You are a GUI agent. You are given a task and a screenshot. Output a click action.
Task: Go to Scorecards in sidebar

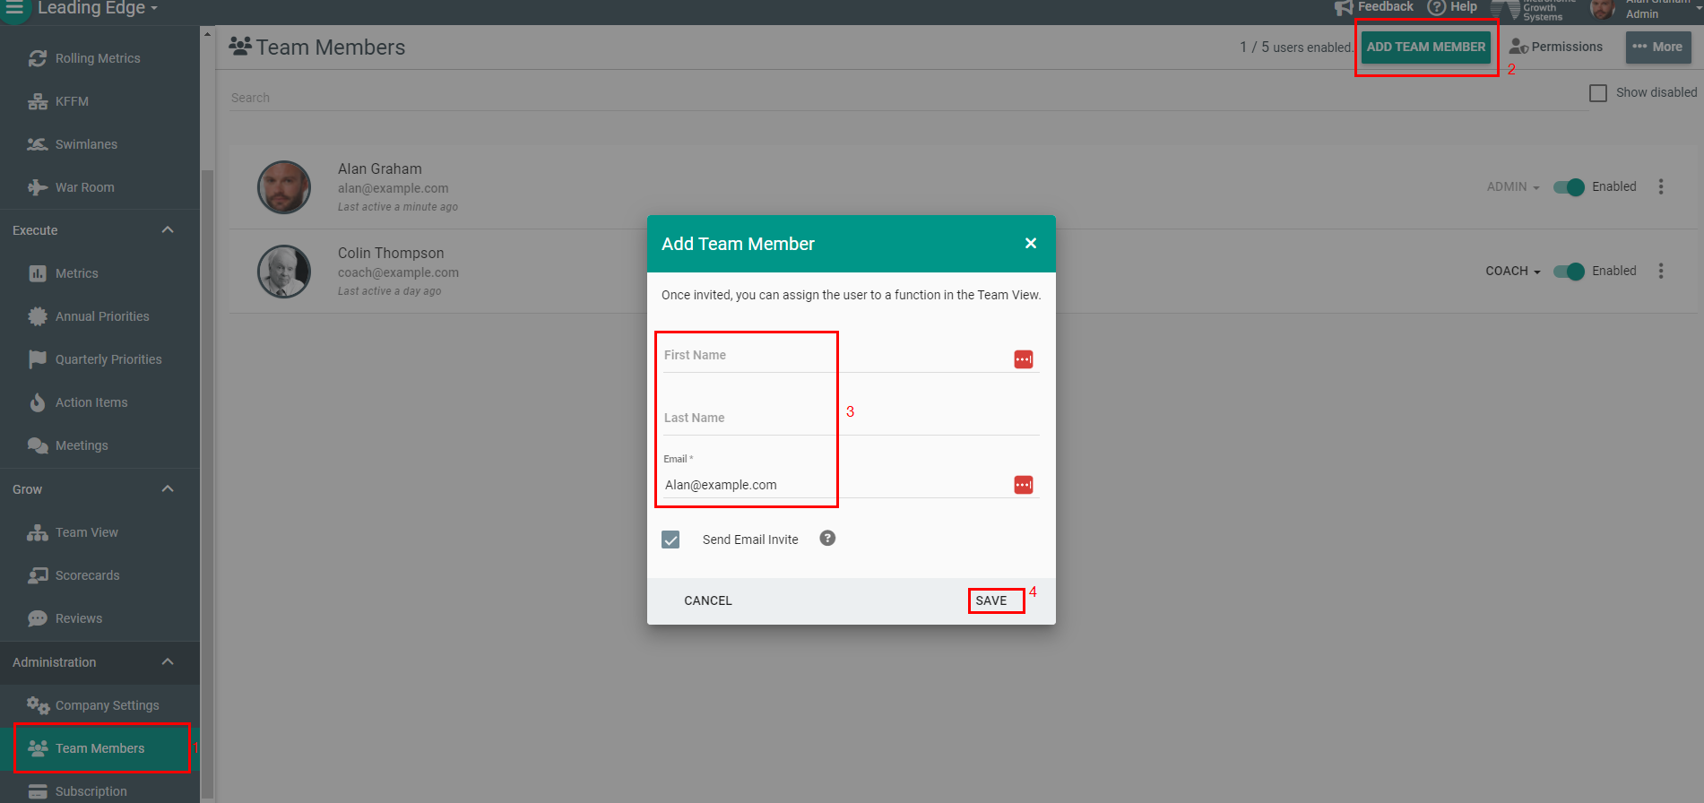pos(87,575)
